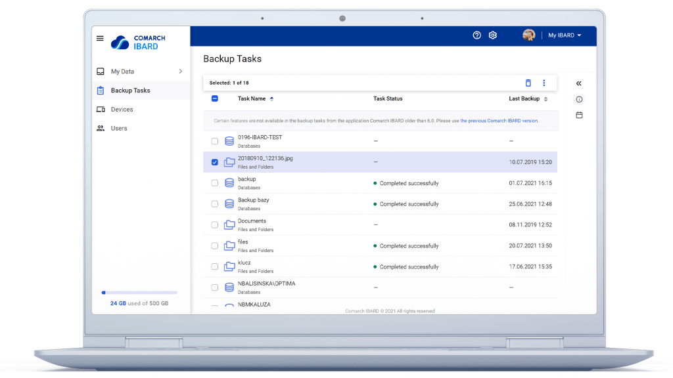Click status of files task

[x=406, y=246]
